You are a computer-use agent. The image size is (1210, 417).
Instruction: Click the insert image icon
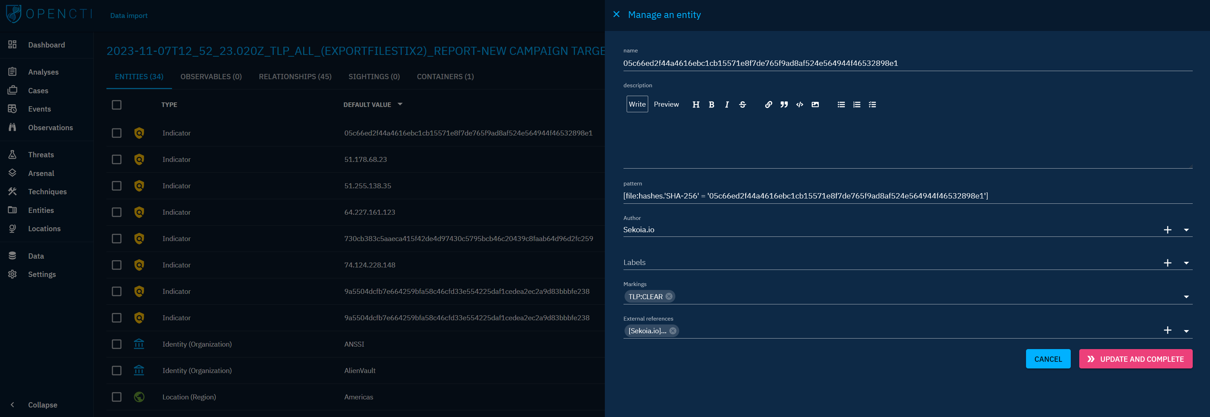click(815, 105)
